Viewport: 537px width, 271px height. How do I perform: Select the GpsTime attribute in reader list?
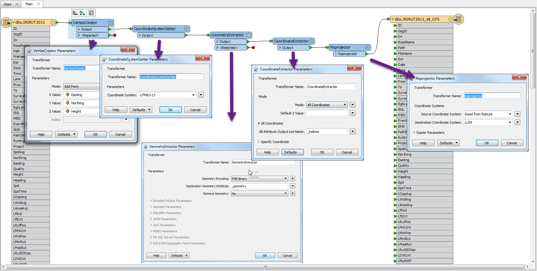pyautogui.click(x=31, y=191)
